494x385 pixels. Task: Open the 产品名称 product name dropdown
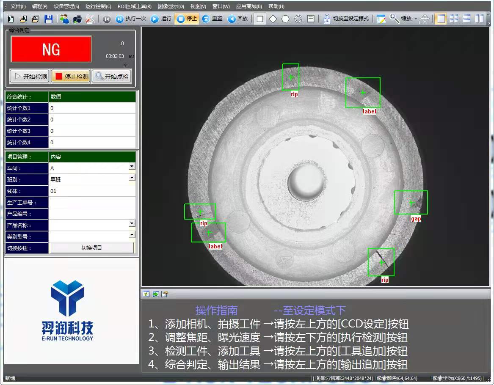coord(132,223)
